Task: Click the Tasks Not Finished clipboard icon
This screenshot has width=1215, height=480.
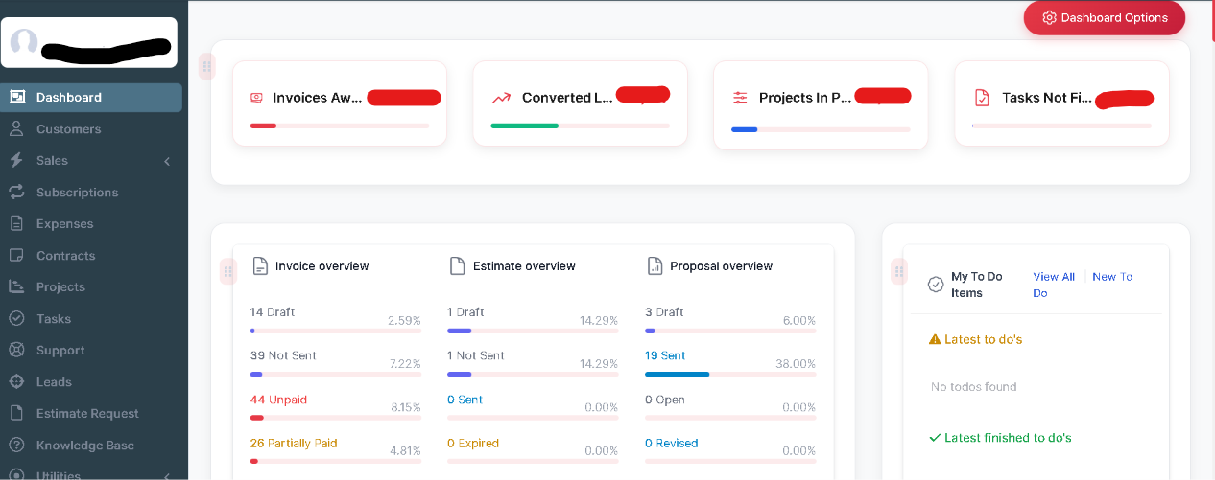Action: click(x=982, y=98)
